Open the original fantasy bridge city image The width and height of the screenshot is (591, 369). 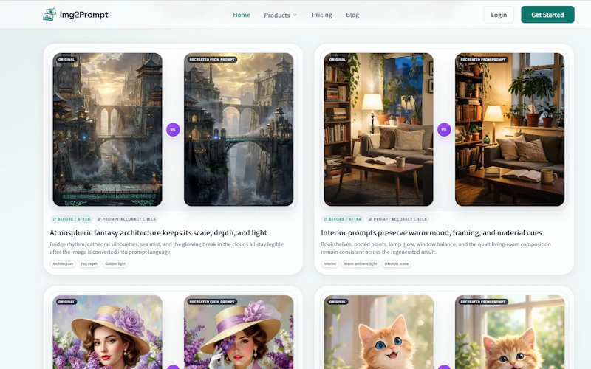coord(107,130)
